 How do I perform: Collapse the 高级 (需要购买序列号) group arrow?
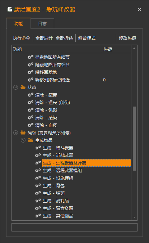point(15,132)
